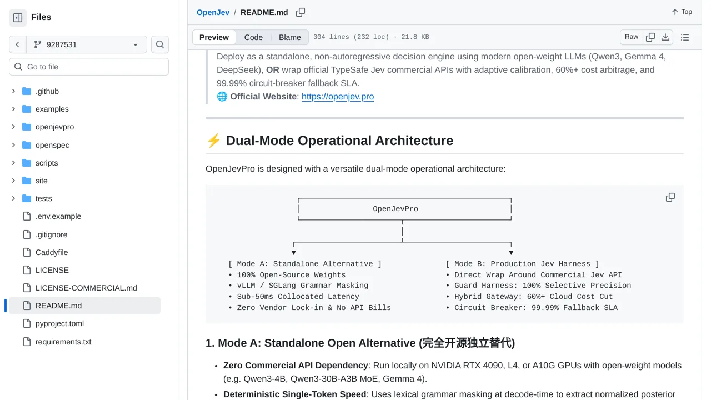
Task: Expand the .github folder chevron
Action: 13,91
